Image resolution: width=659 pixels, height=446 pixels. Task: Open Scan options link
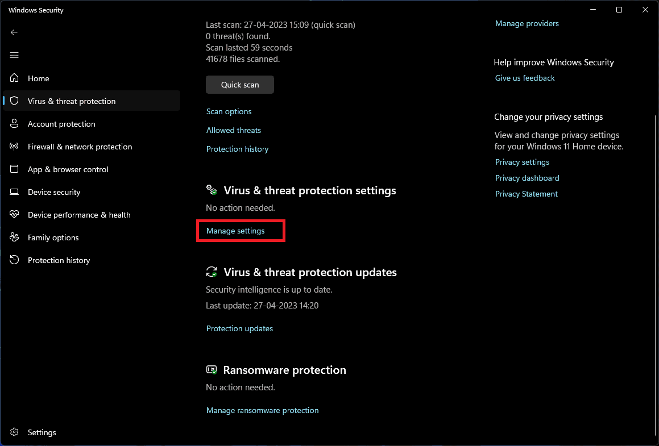(229, 111)
